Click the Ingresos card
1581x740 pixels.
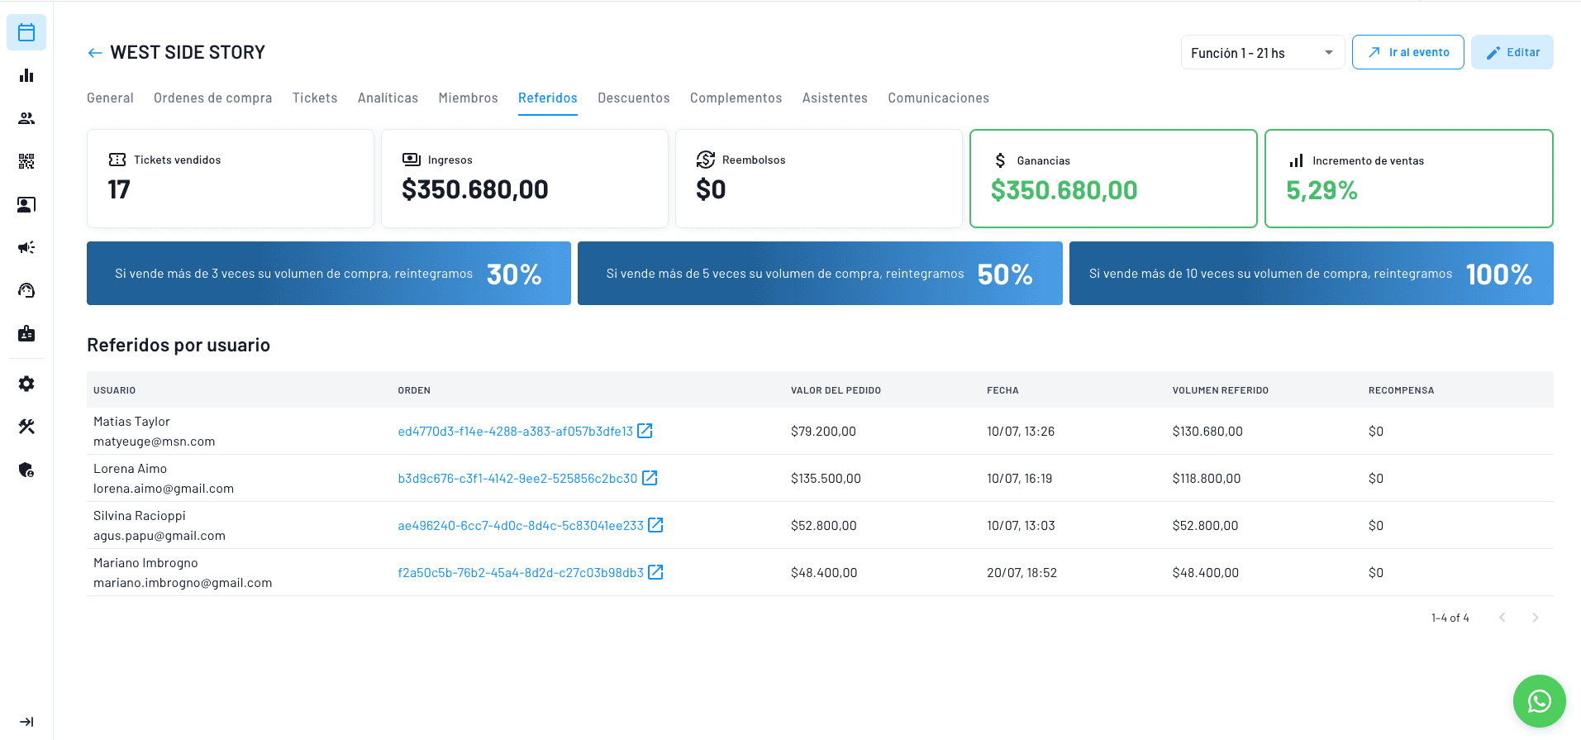coord(525,179)
